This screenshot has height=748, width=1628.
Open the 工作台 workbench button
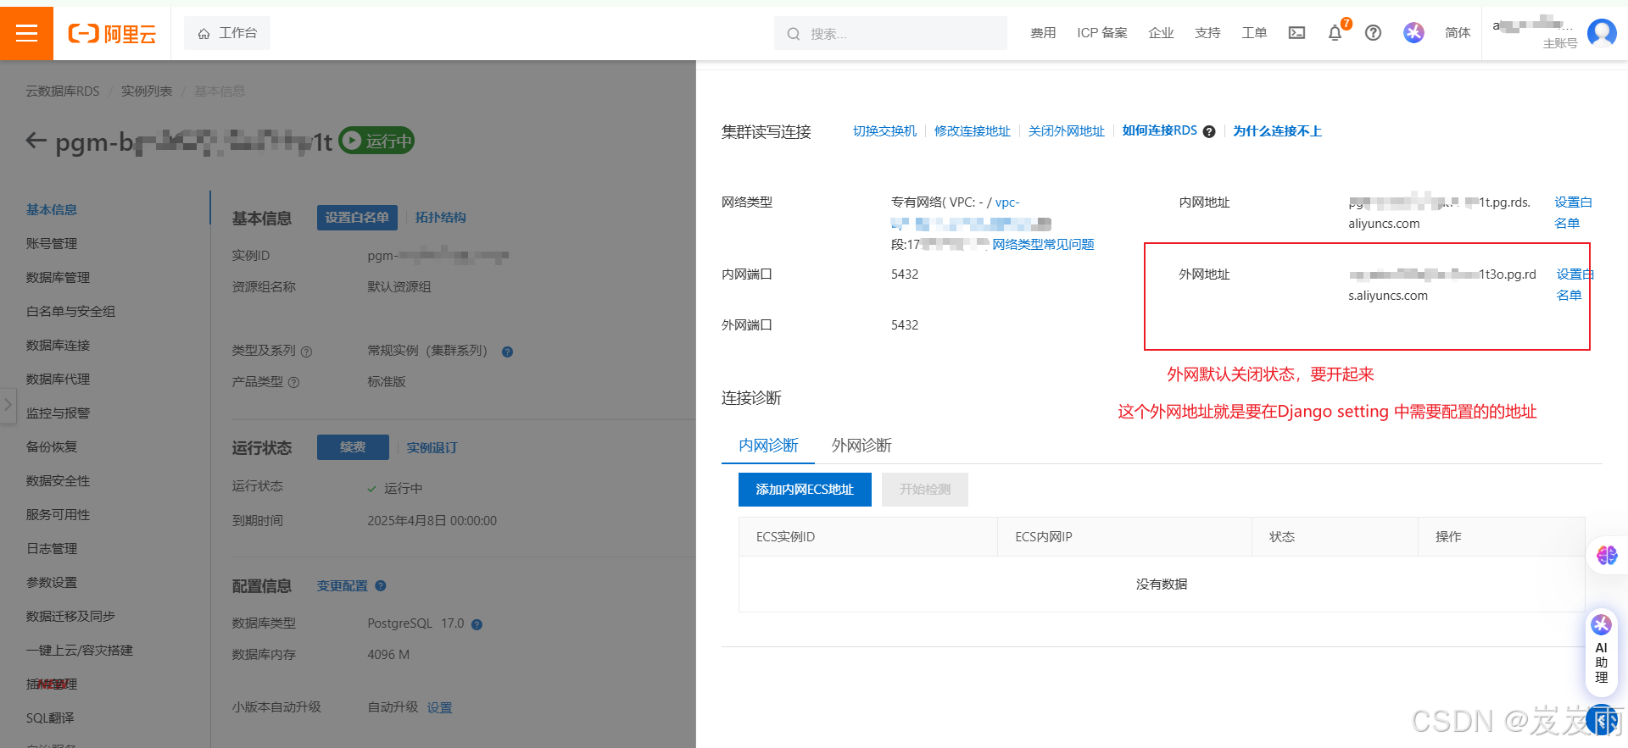coord(227,33)
